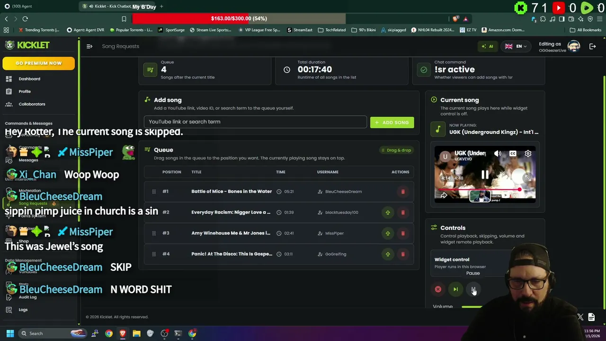
Task: Focus the YouTube link or search term field
Action: (x=255, y=122)
